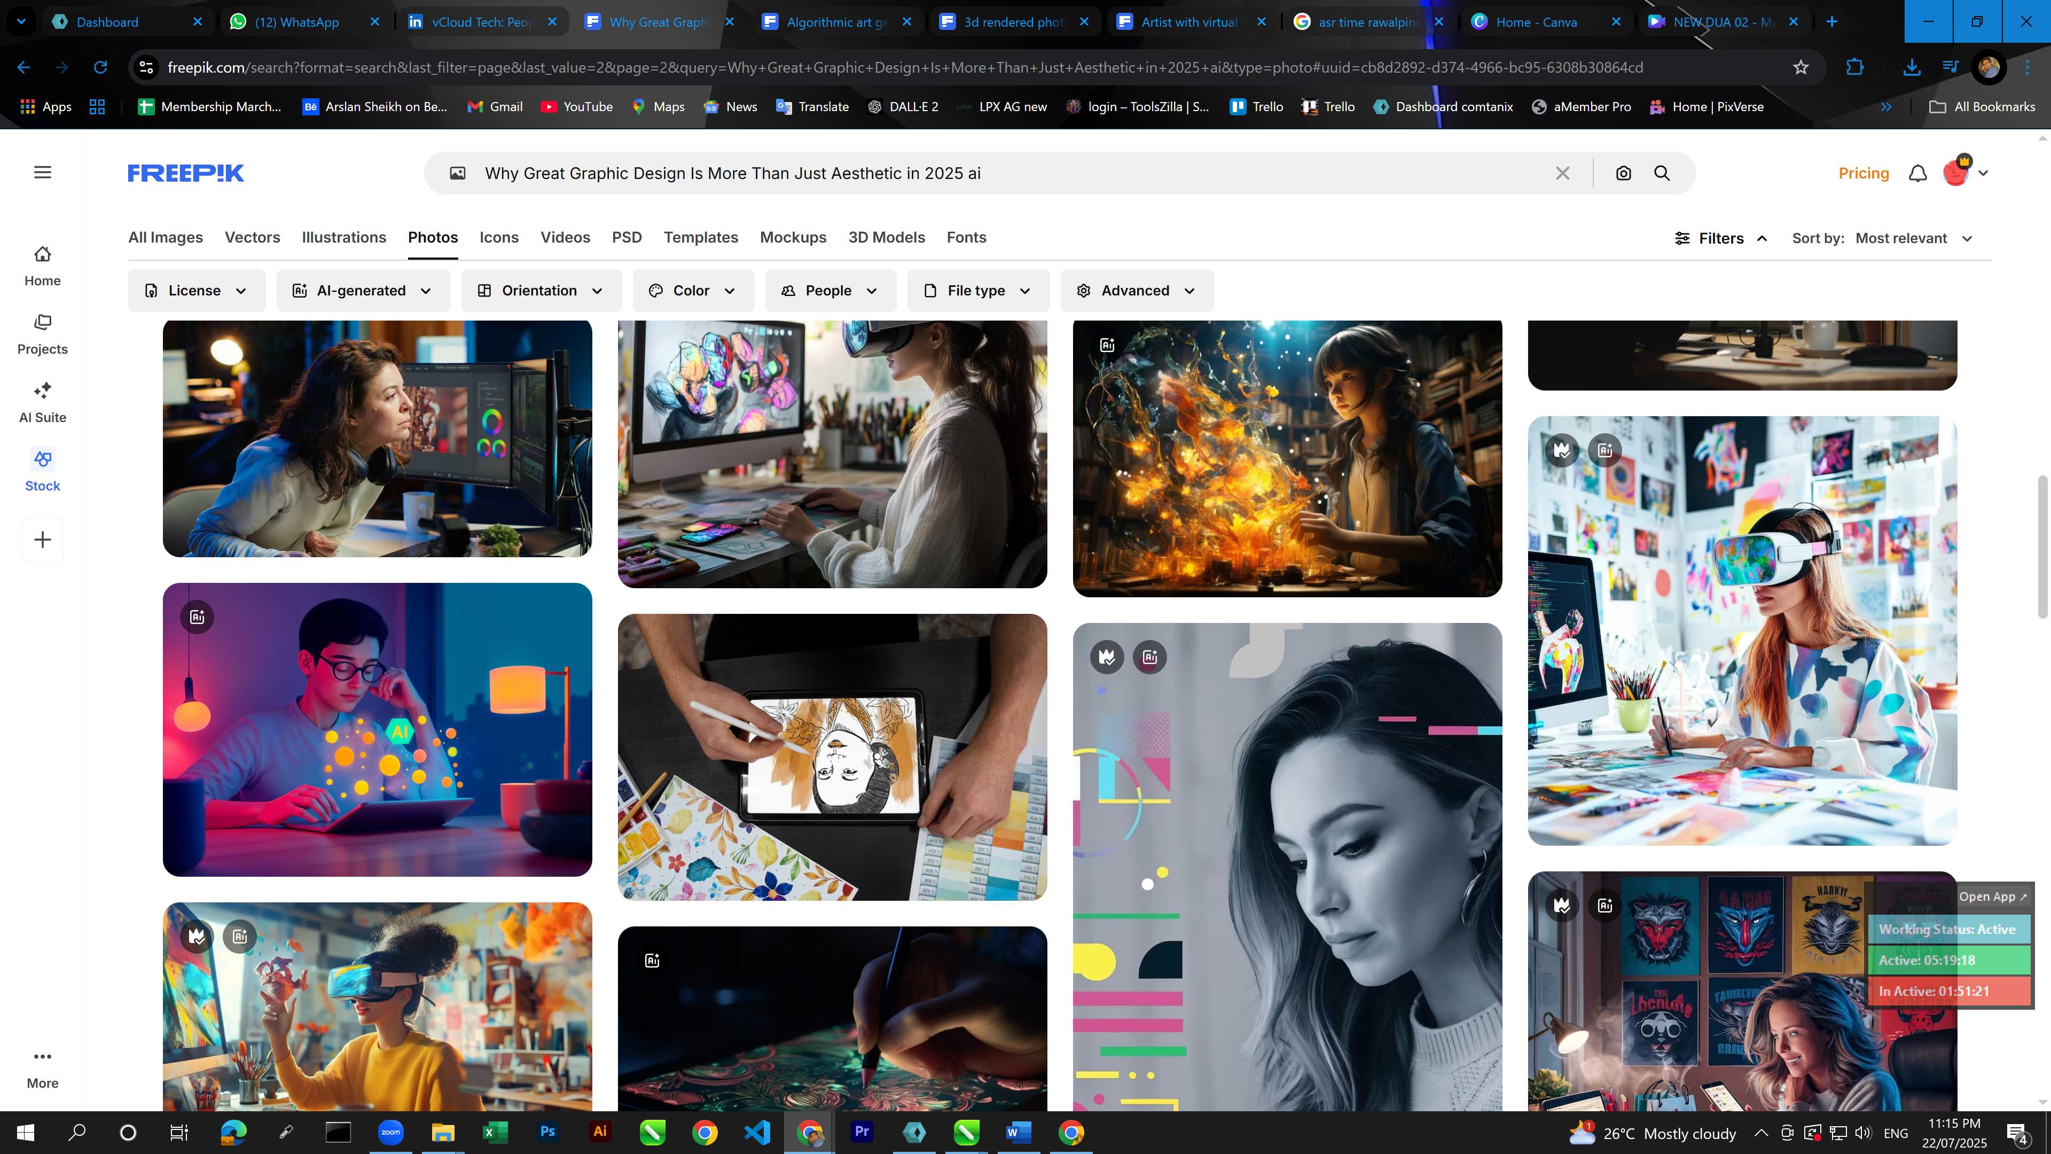This screenshot has width=2051, height=1154.
Task: Open the notifications bell
Action: (x=1918, y=173)
